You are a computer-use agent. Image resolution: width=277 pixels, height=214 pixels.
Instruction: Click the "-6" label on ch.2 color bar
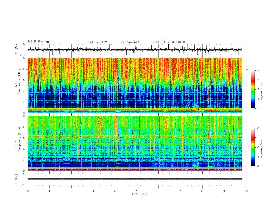pyautogui.click(x=258, y=157)
